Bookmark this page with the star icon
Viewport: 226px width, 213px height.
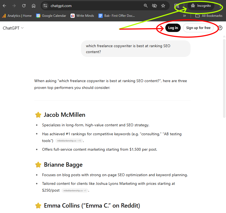[163, 6]
